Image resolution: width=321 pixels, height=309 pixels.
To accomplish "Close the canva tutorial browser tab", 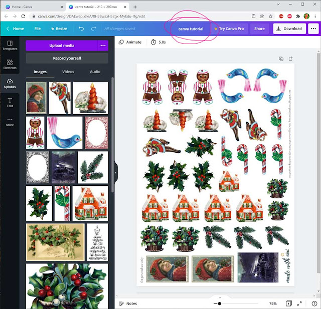I will click(x=125, y=7).
